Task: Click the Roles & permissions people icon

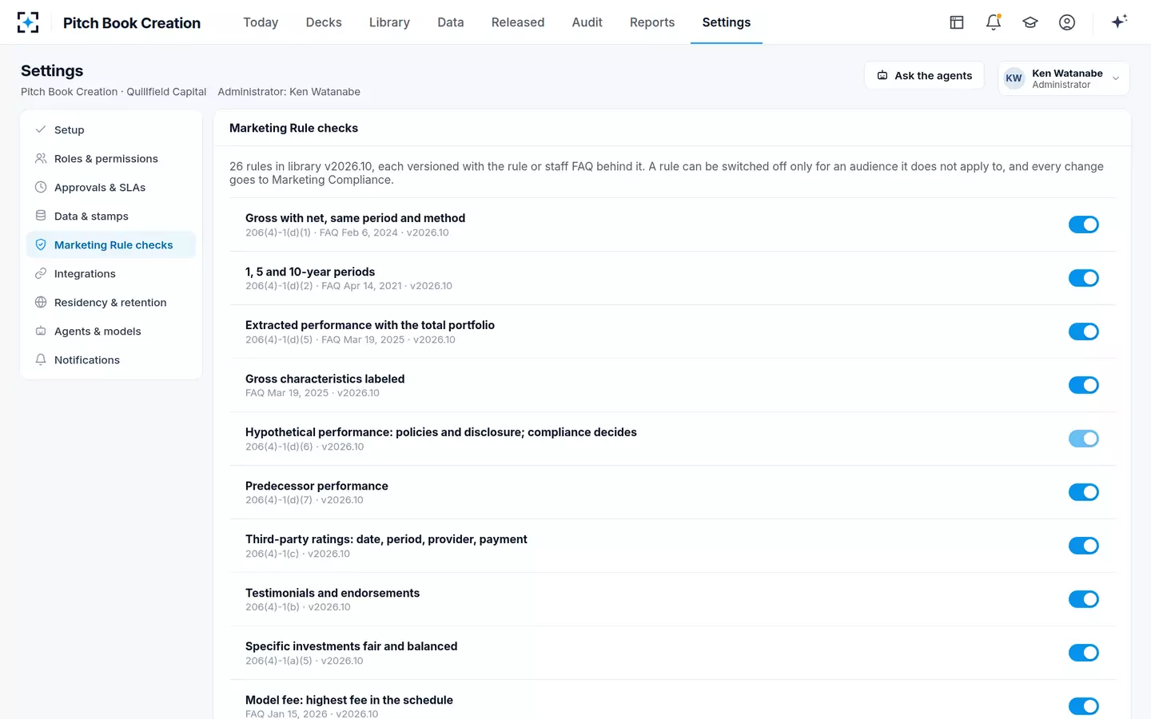Action: [x=41, y=158]
